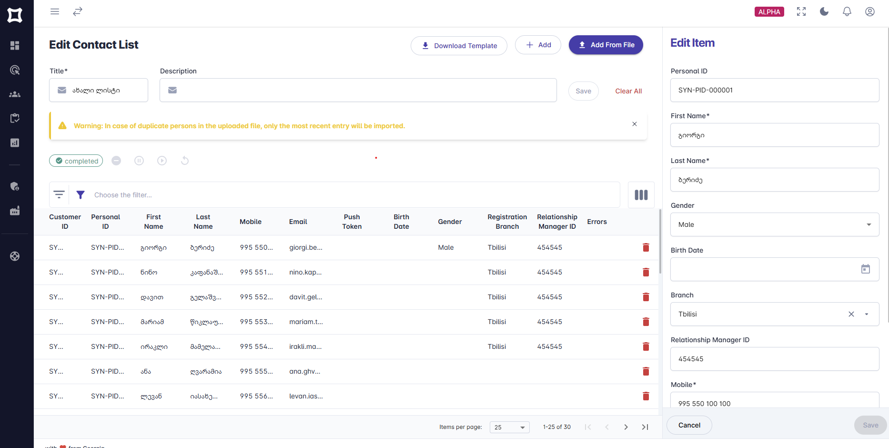Viewport: 889px width, 448px height.
Task: Click the Gender column header
Action: pos(450,222)
